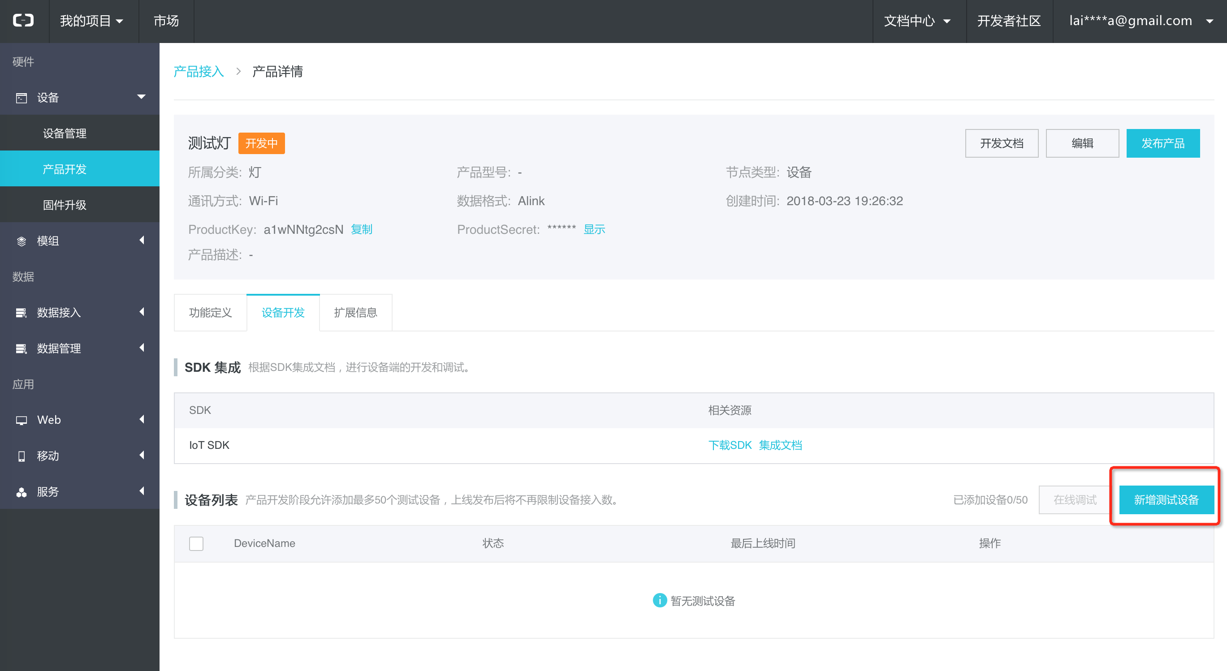
Task: Click the 数据格式 value Alink
Action: coord(531,201)
